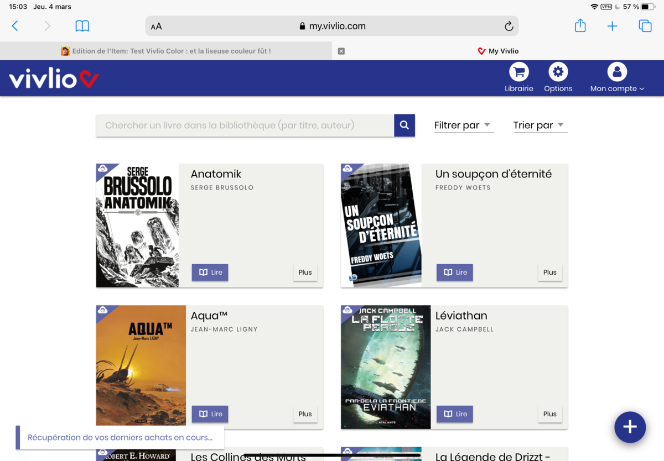Screen dimensions: 664x461
Task: Tap the Safari share icon
Action: (x=580, y=25)
